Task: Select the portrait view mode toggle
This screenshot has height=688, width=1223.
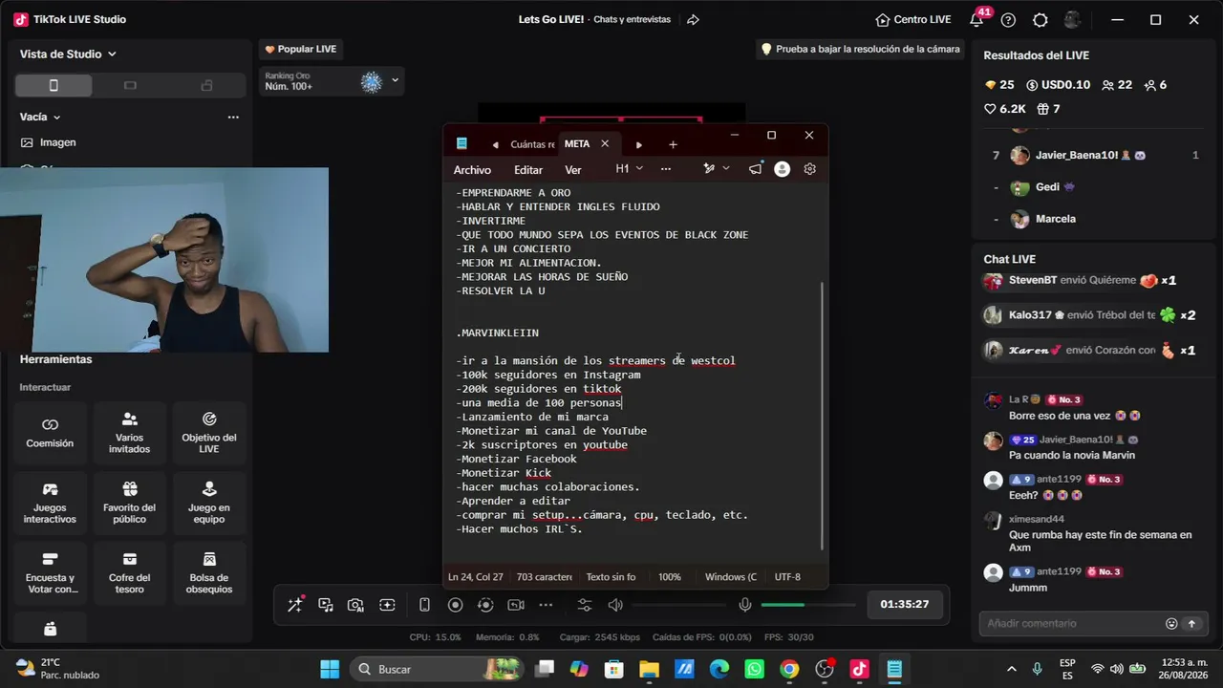Action: pyautogui.click(x=54, y=86)
